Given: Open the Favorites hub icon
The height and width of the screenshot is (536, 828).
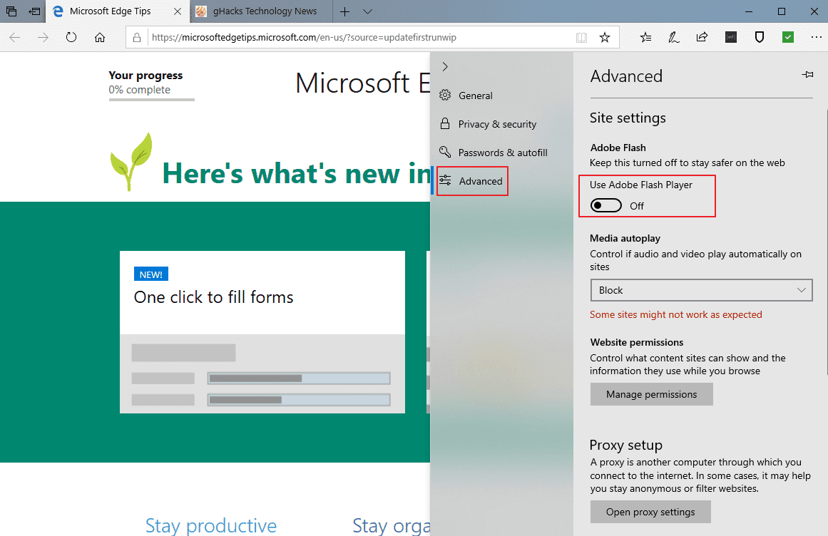Looking at the screenshot, I should pos(645,38).
